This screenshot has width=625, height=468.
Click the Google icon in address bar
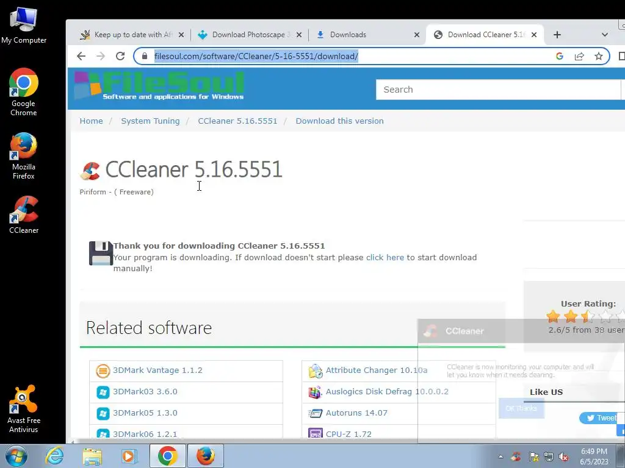[560, 56]
